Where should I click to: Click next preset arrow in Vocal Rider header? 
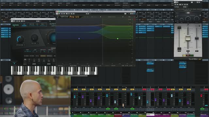(186, 7)
